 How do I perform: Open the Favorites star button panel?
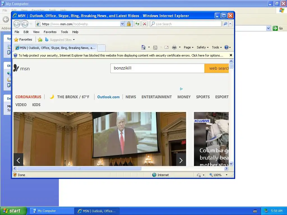point(23,39)
